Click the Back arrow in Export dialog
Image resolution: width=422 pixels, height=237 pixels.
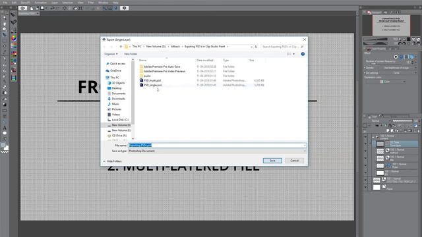pyautogui.click(x=105, y=47)
